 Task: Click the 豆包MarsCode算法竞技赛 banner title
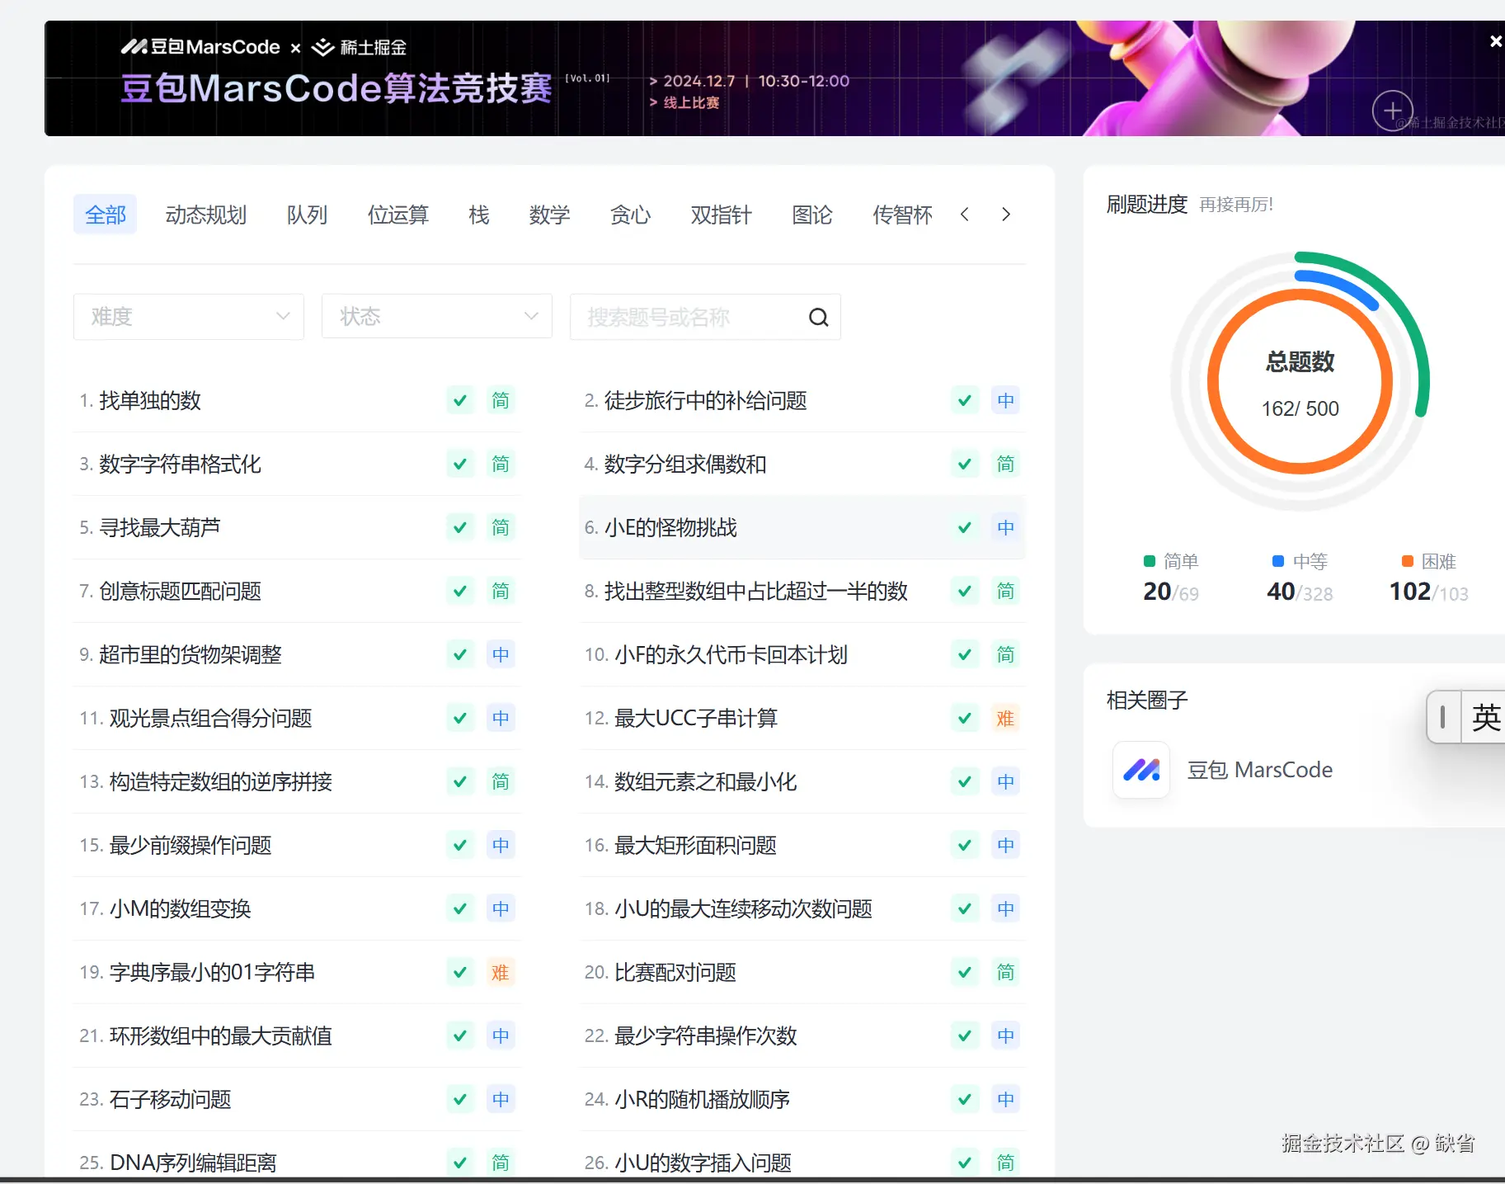(336, 88)
